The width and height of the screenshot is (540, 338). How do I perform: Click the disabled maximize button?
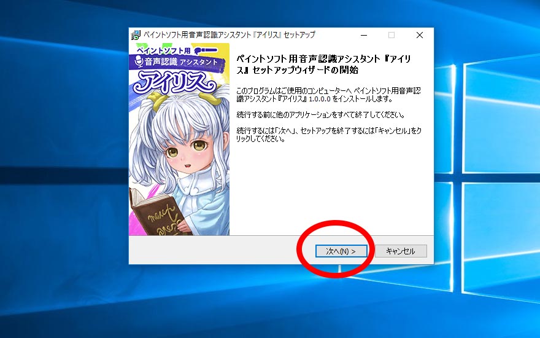click(x=391, y=35)
